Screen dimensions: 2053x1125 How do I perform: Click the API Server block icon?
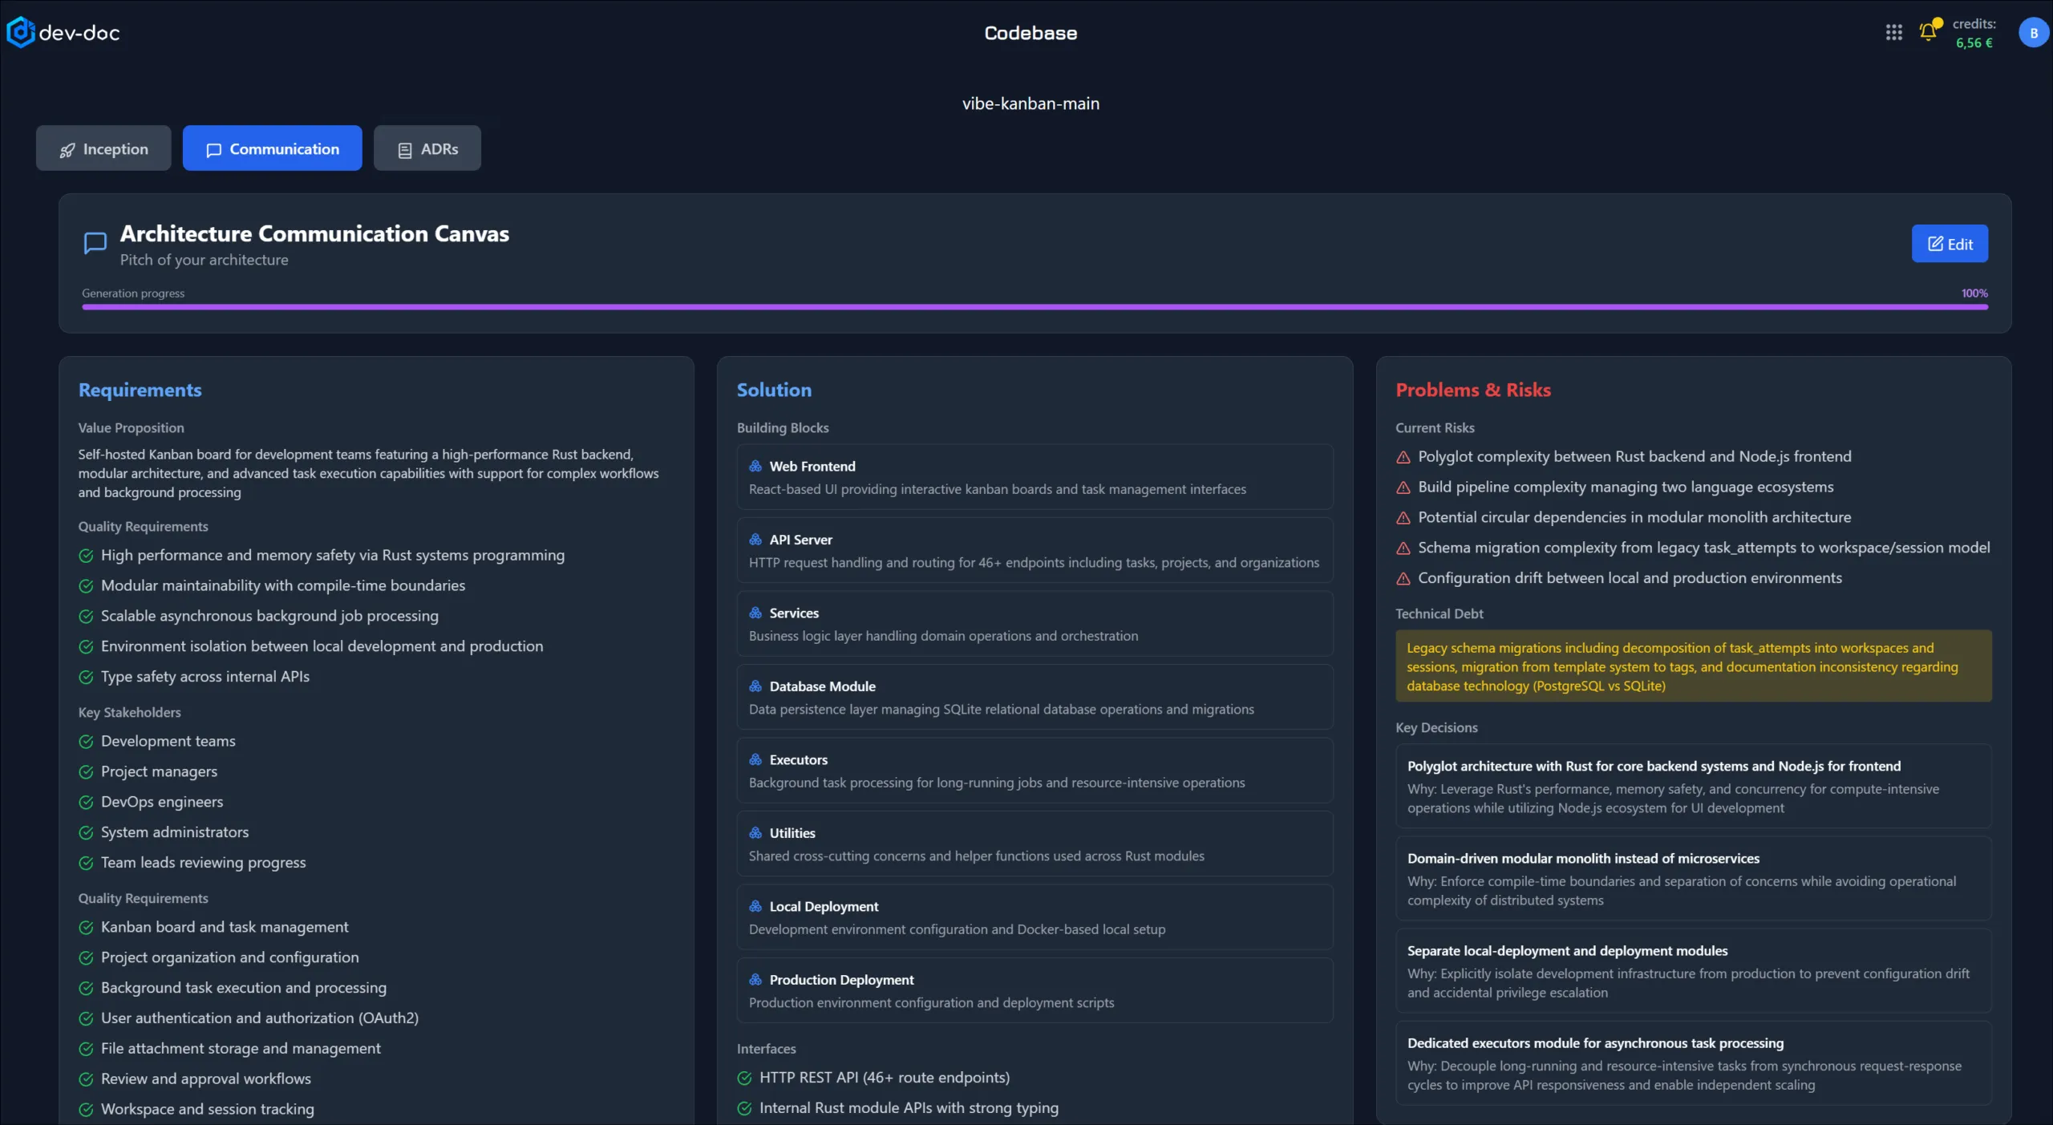pos(755,540)
